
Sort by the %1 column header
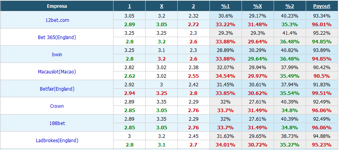(225, 6)
